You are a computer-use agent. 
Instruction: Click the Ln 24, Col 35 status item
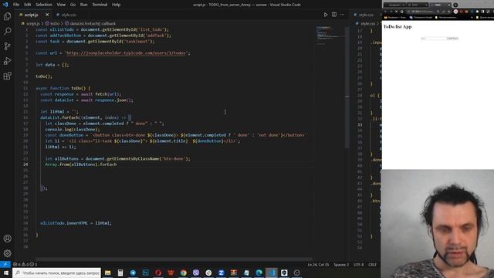click(318, 265)
